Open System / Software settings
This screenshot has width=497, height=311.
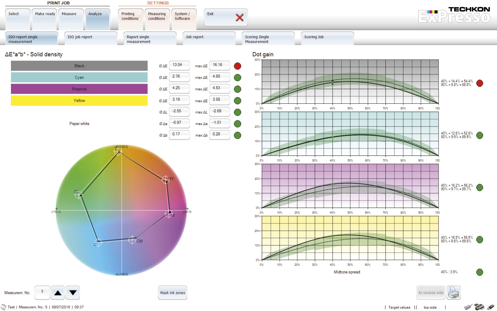pyautogui.click(x=184, y=19)
